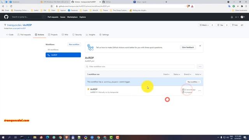Screen dimensions: 249x140
Task: Expand the Actor filter dropdown
Action: point(198,74)
